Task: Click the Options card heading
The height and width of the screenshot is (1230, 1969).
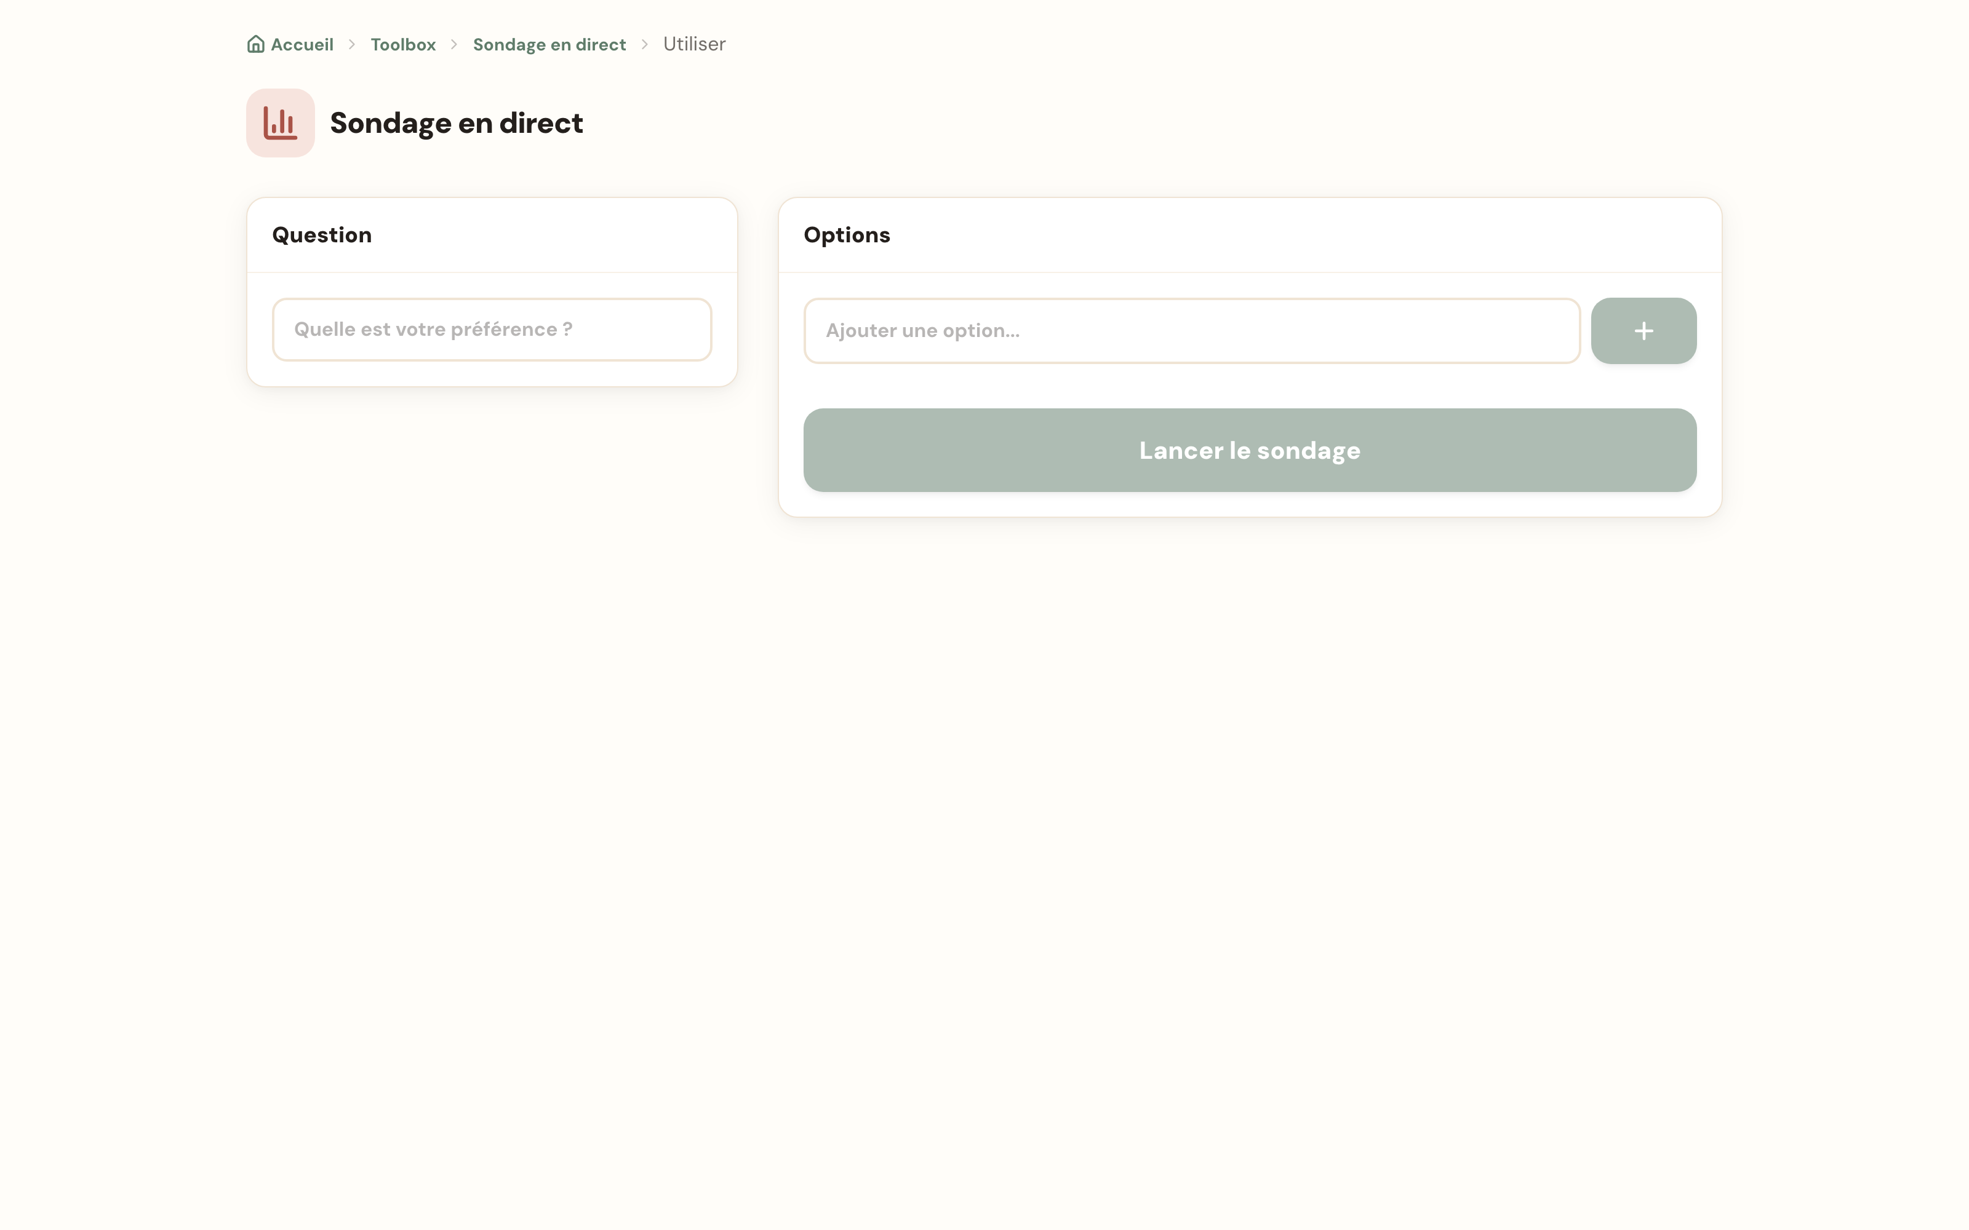Action: coord(847,235)
